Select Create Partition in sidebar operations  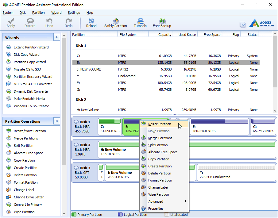tap(25, 168)
